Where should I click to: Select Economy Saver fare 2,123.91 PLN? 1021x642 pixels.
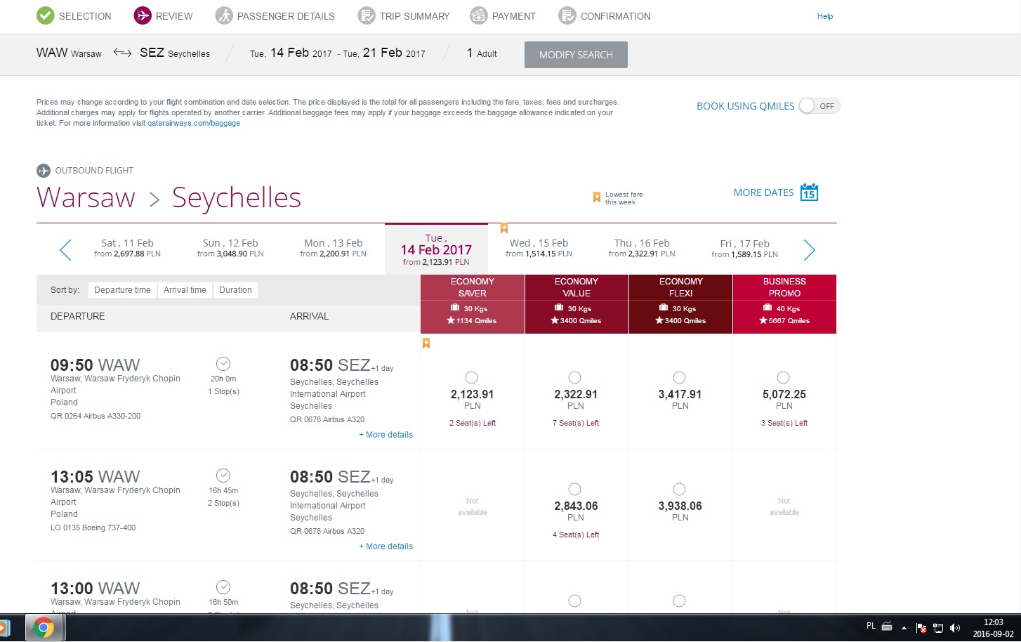(472, 378)
